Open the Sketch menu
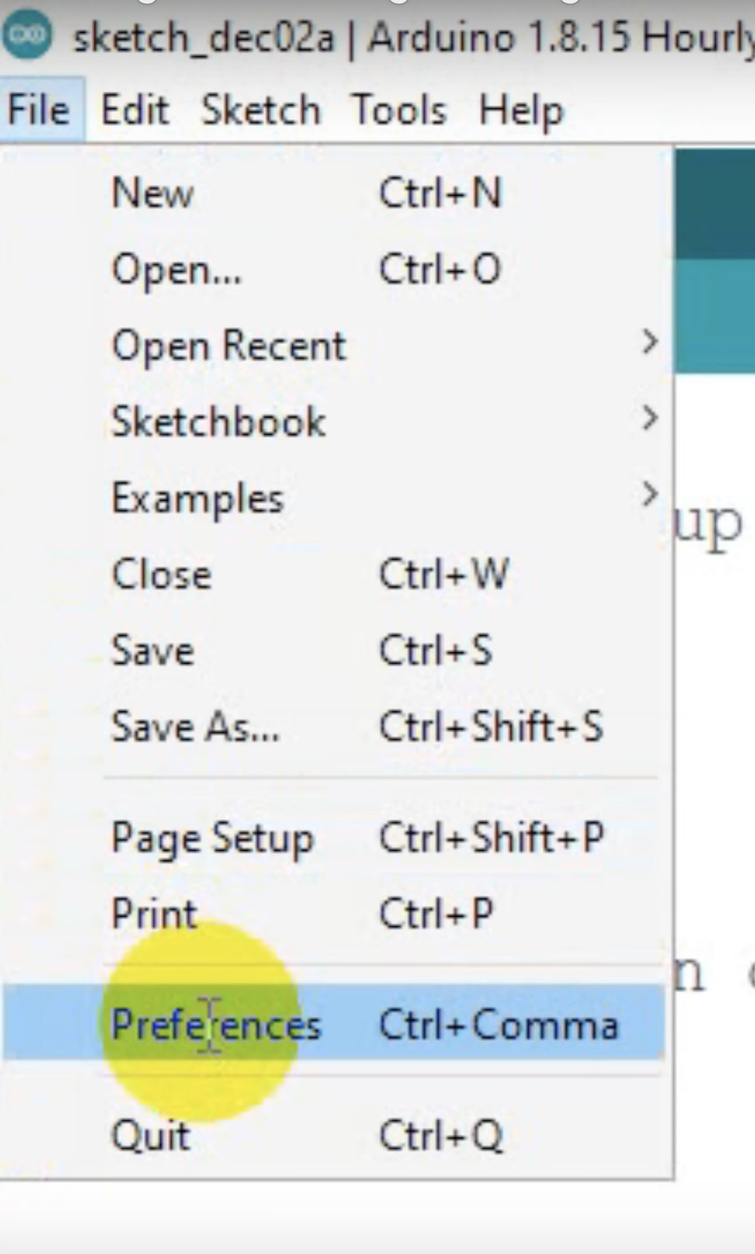This screenshot has height=1254, width=755. 260,110
